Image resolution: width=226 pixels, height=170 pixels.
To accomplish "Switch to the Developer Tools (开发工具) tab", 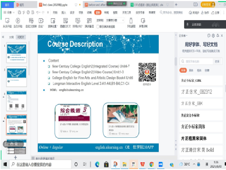I will pyautogui.click(x=126, y=12).
